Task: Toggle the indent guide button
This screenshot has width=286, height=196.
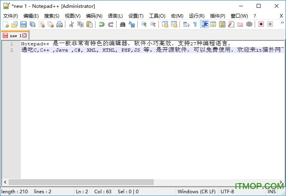Action: click(x=204, y=24)
